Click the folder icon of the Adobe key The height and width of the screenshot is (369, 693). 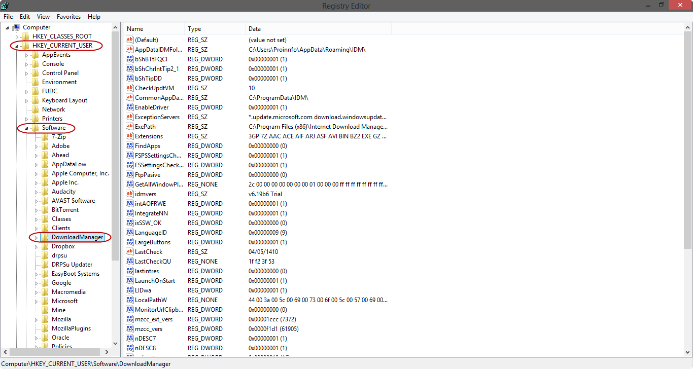click(x=45, y=146)
